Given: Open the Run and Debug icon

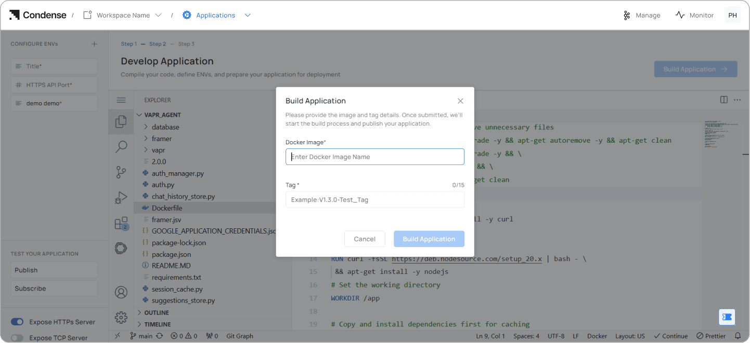Looking at the screenshot, I should click(x=121, y=198).
